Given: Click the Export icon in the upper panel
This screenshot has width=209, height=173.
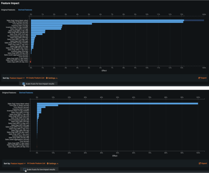Looking at the screenshot, I should point(199,78).
